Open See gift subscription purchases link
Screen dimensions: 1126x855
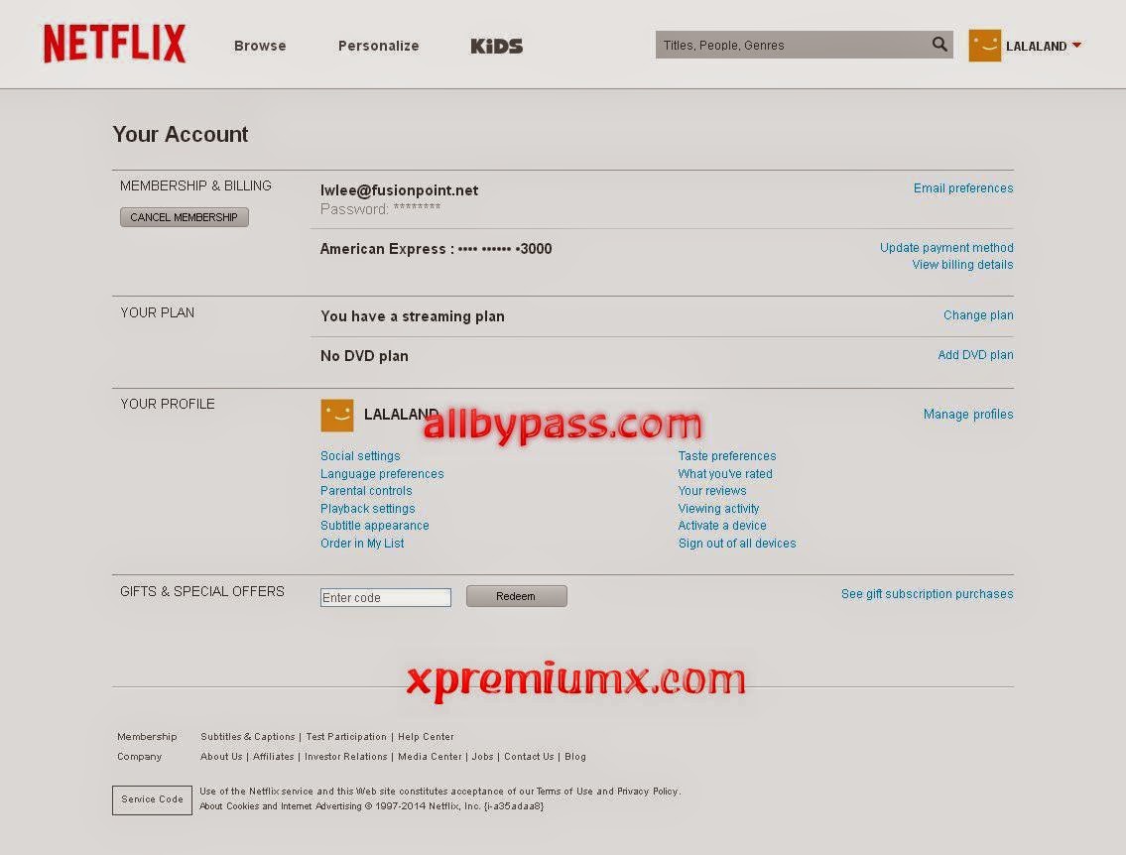point(927,594)
